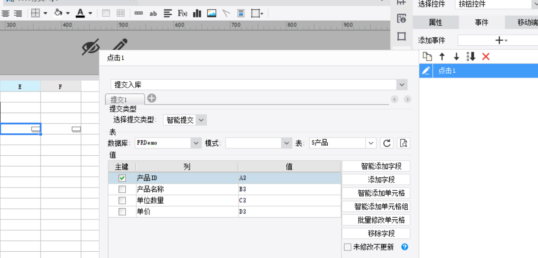Image resolution: width=538 pixels, height=258 pixels.
Task: Sort the events list
Action: (x=471, y=57)
